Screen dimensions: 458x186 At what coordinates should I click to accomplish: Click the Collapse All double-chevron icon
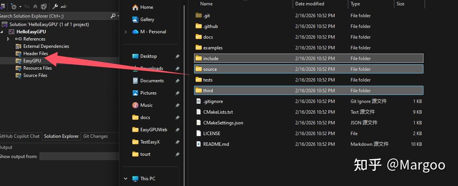pos(35,7)
